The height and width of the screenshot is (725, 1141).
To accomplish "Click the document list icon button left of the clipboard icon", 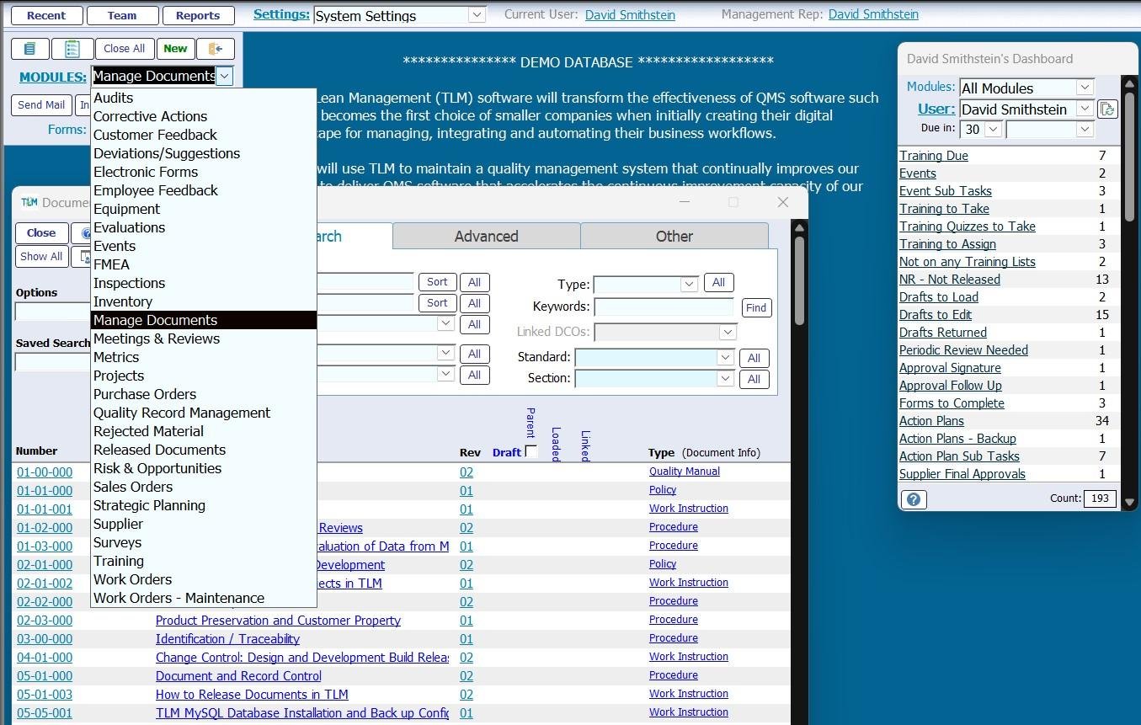I will click(30, 49).
